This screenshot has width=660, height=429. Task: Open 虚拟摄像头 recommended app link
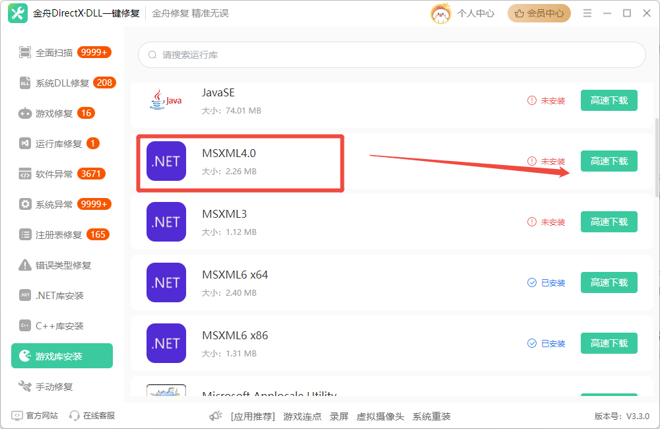380,416
